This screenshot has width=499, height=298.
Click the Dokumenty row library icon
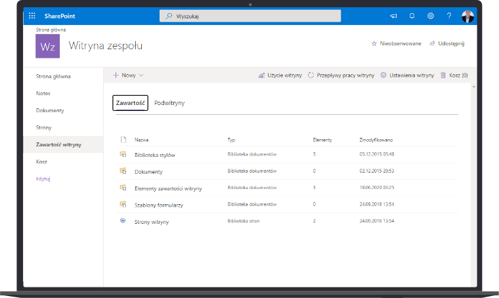click(x=123, y=171)
